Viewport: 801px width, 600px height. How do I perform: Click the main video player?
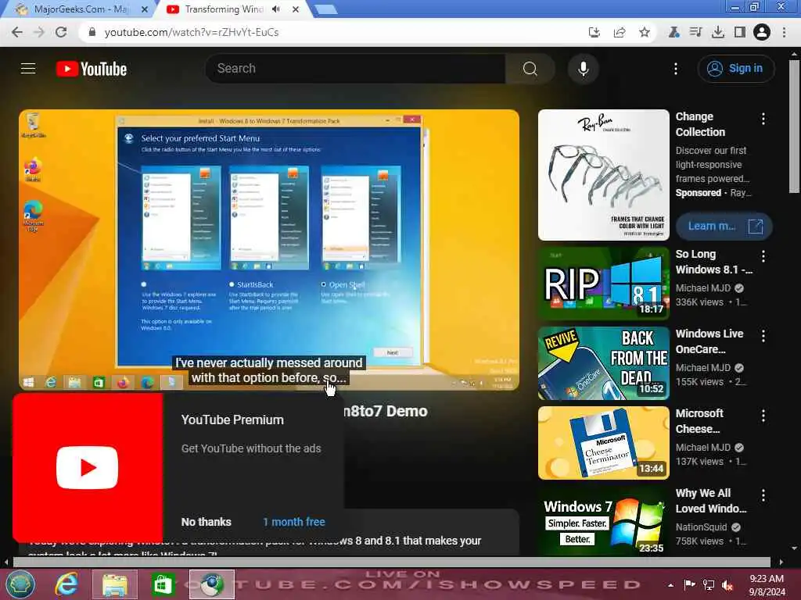pos(269,250)
